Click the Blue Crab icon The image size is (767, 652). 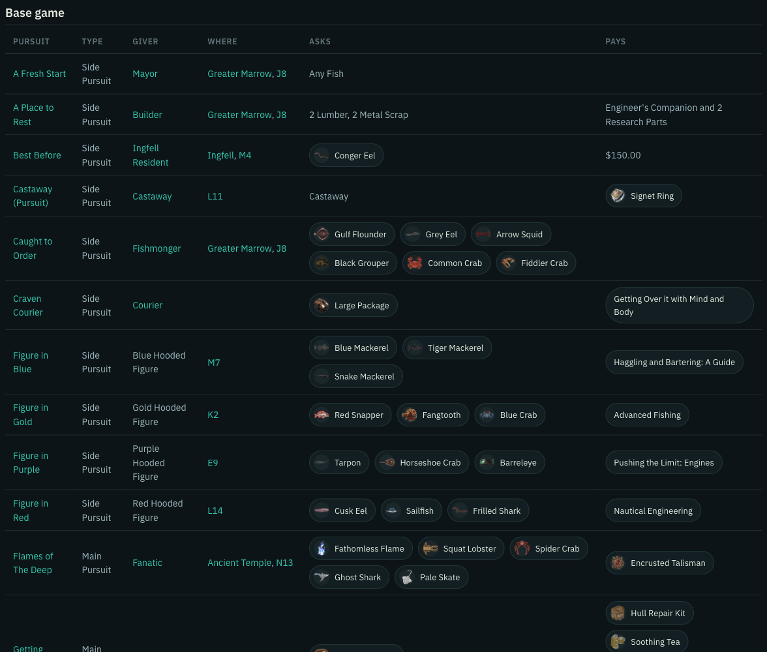click(487, 415)
